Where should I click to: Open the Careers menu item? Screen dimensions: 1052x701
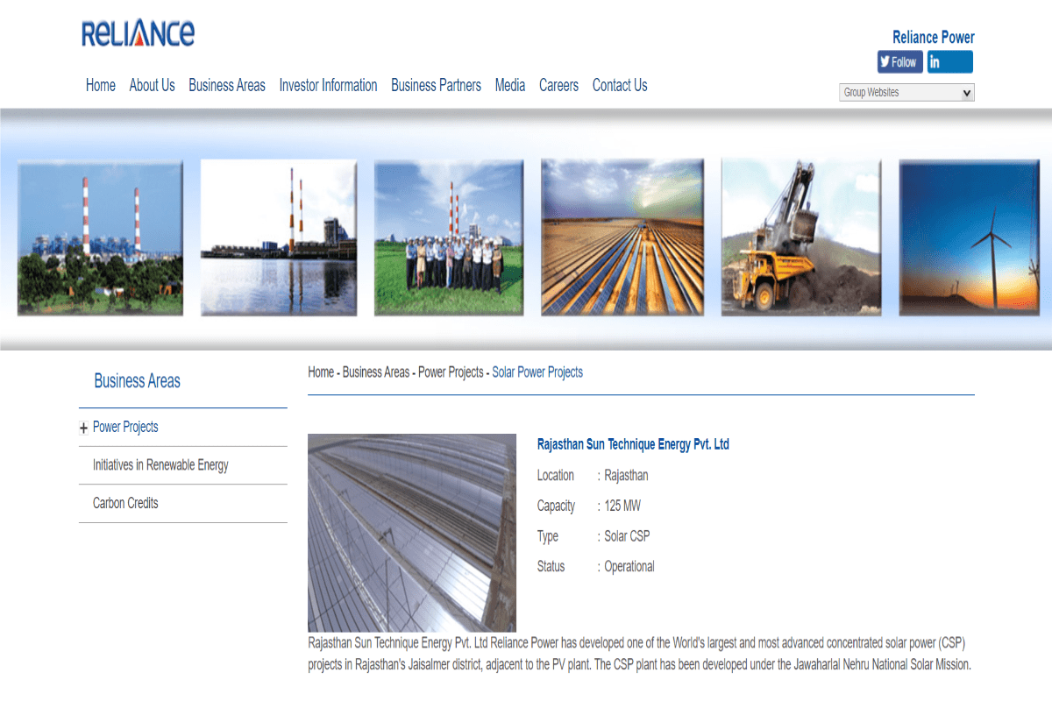click(558, 85)
